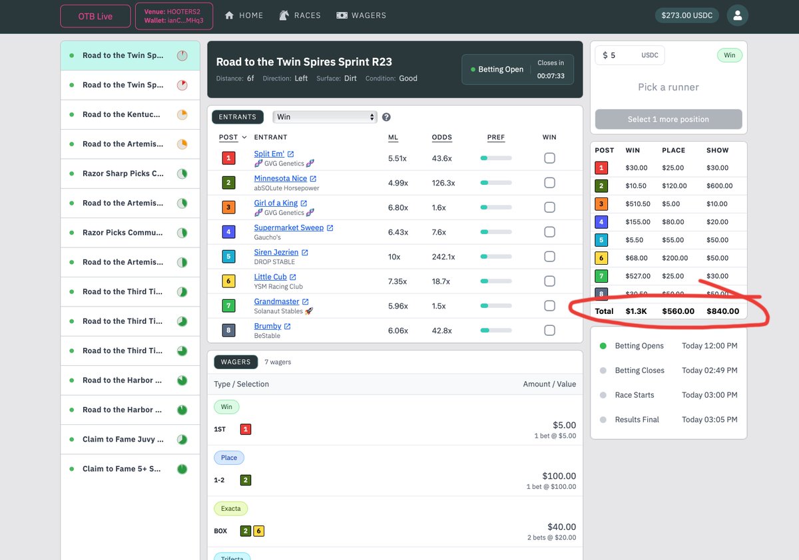The image size is (799, 560).
Task: Check Win box for Girl of a King
Action: pyautogui.click(x=549, y=208)
